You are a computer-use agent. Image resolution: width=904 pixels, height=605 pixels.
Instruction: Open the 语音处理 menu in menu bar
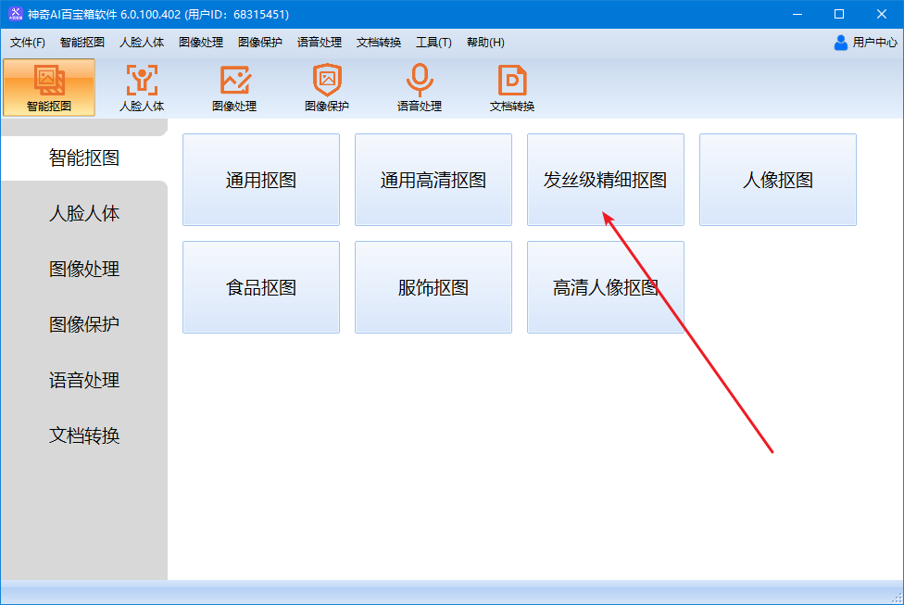tap(320, 42)
